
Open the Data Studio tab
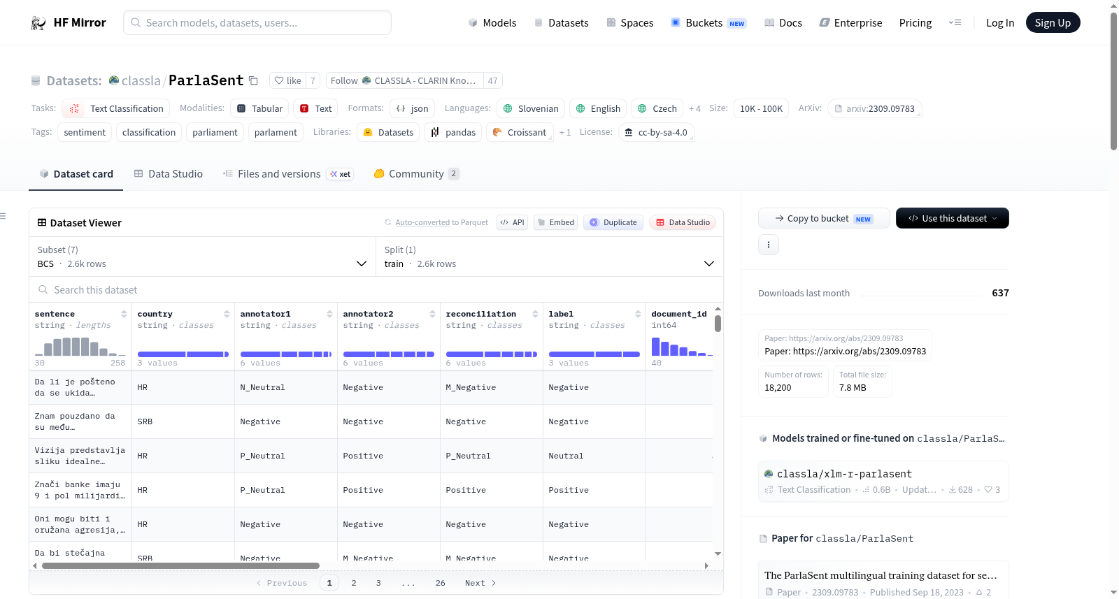(x=169, y=174)
